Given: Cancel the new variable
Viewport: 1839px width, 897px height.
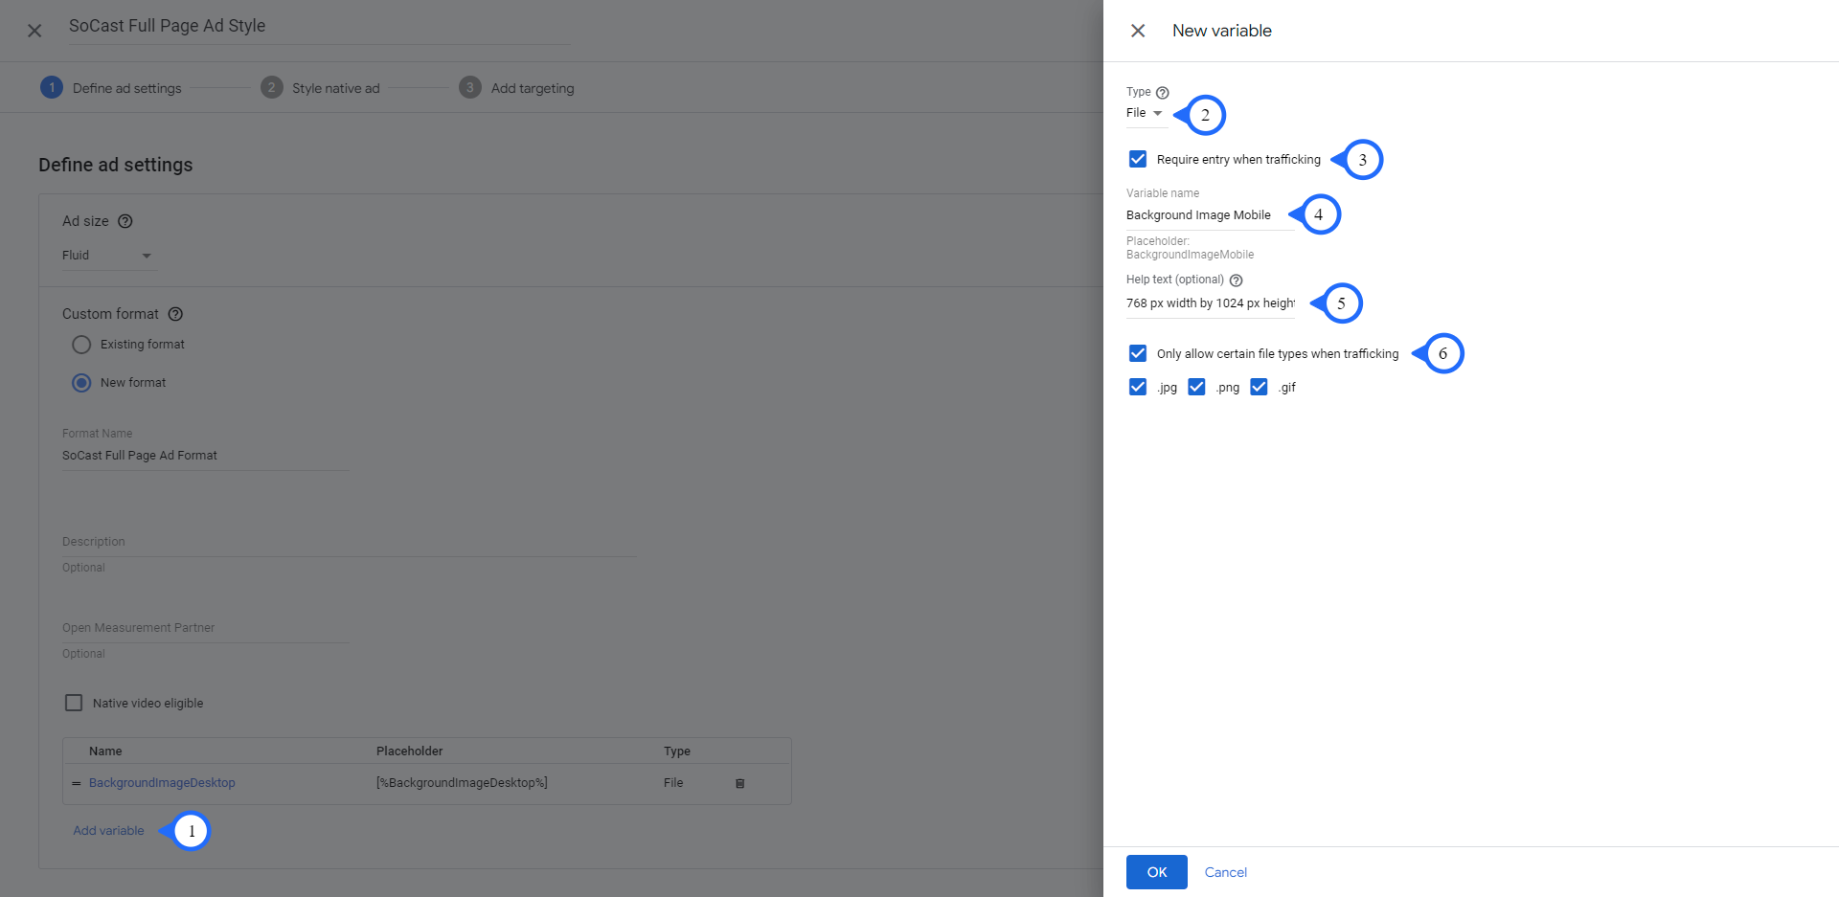Looking at the screenshot, I should [1226, 872].
